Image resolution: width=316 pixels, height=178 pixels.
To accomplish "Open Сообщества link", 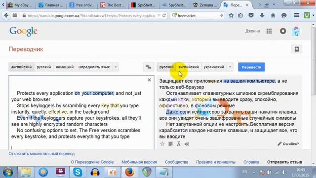I will pyautogui.click(x=177, y=162).
